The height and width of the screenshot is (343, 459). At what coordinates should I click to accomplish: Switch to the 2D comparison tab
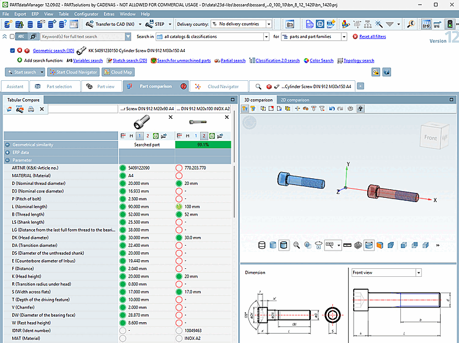pyautogui.click(x=294, y=100)
